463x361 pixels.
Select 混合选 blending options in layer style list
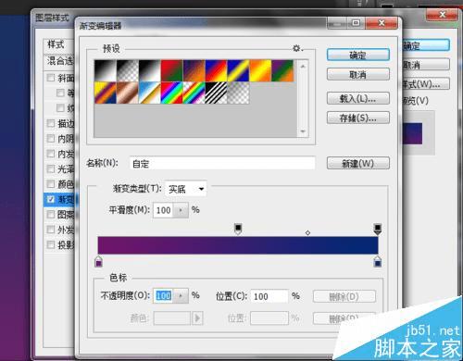pos(60,61)
